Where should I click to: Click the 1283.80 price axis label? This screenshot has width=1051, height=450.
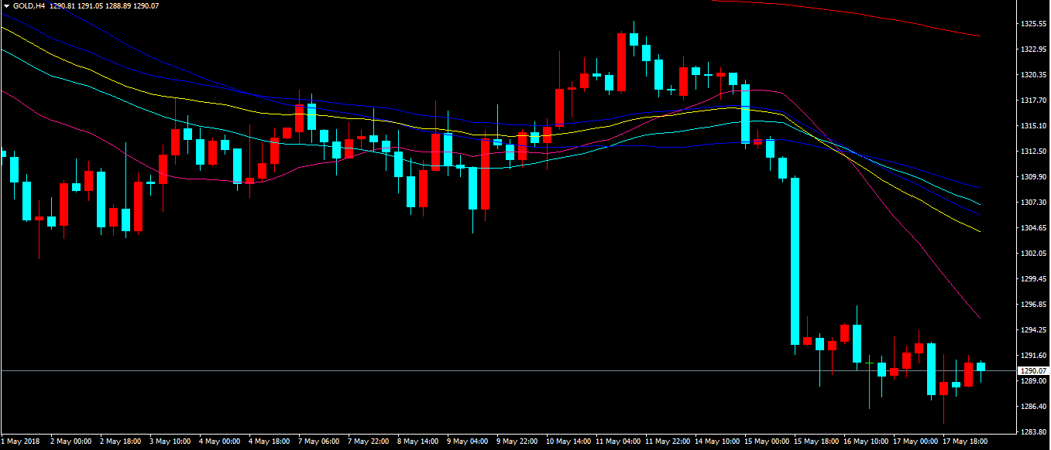1033,432
